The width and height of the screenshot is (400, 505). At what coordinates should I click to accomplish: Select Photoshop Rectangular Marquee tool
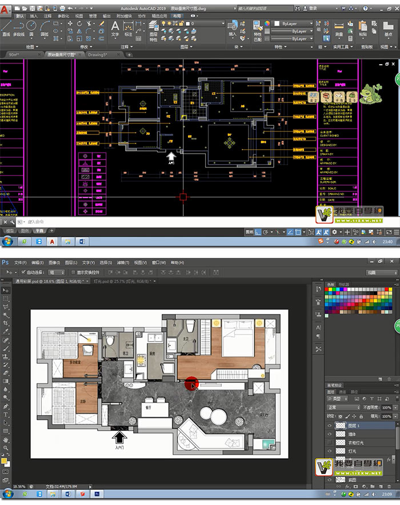click(x=6, y=299)
